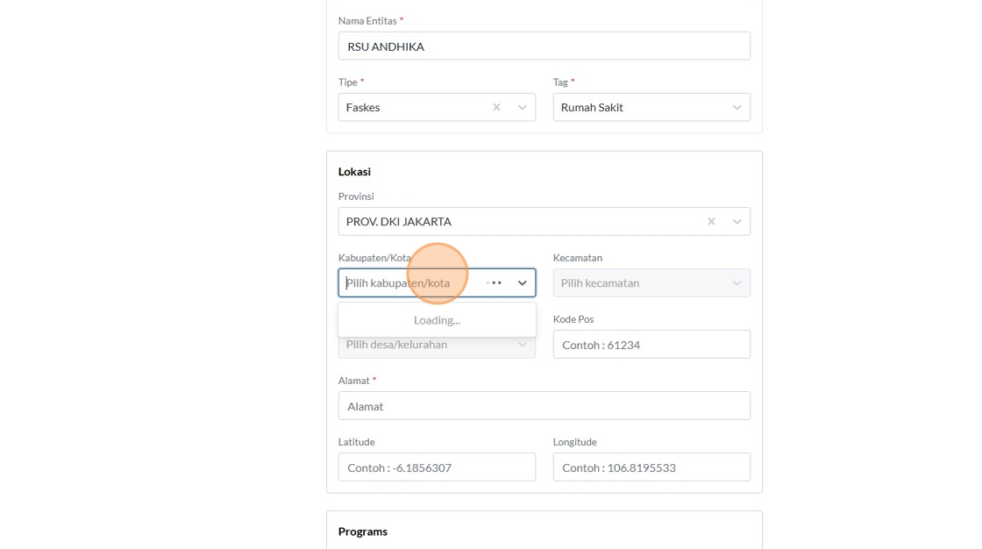Click the Tag dropdown chevron arrow
Image resolution: width=982 pixels, height=549 pixels.
(737, 107)
